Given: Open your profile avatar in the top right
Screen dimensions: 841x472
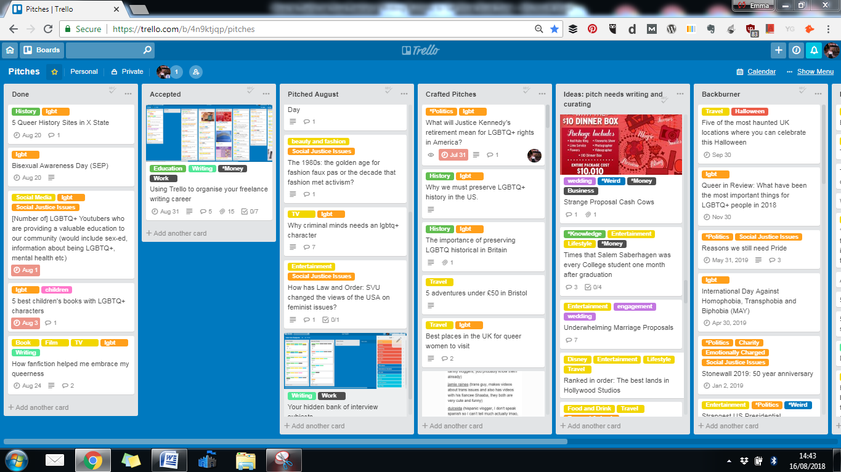Looking at the screenshot, I should click(833, 50).
